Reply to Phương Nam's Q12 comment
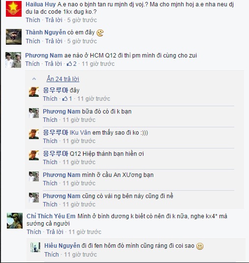 [x=53, y=64]
